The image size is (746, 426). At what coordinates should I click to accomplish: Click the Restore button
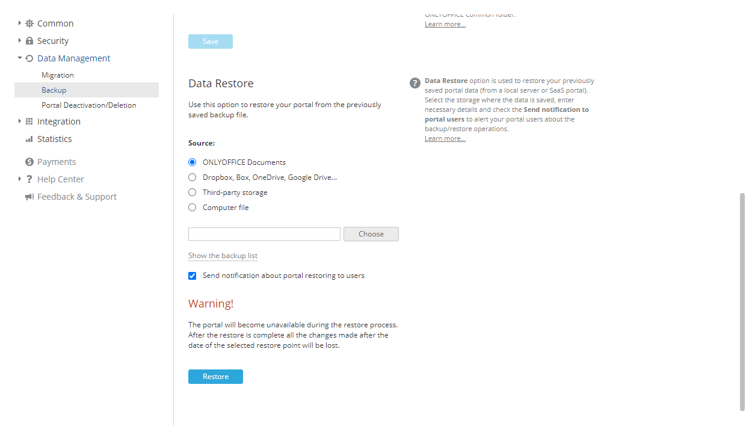pyautogui.click(x=215, y=376)
